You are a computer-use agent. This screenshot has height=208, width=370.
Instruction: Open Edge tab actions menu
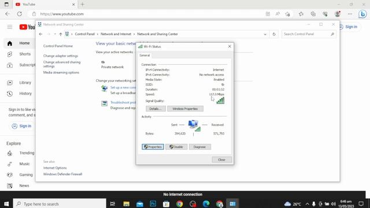[x=6, y=4]
